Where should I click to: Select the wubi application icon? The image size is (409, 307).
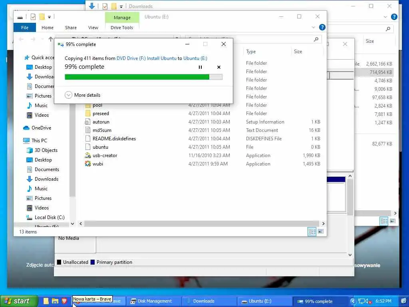click(88, 163)
